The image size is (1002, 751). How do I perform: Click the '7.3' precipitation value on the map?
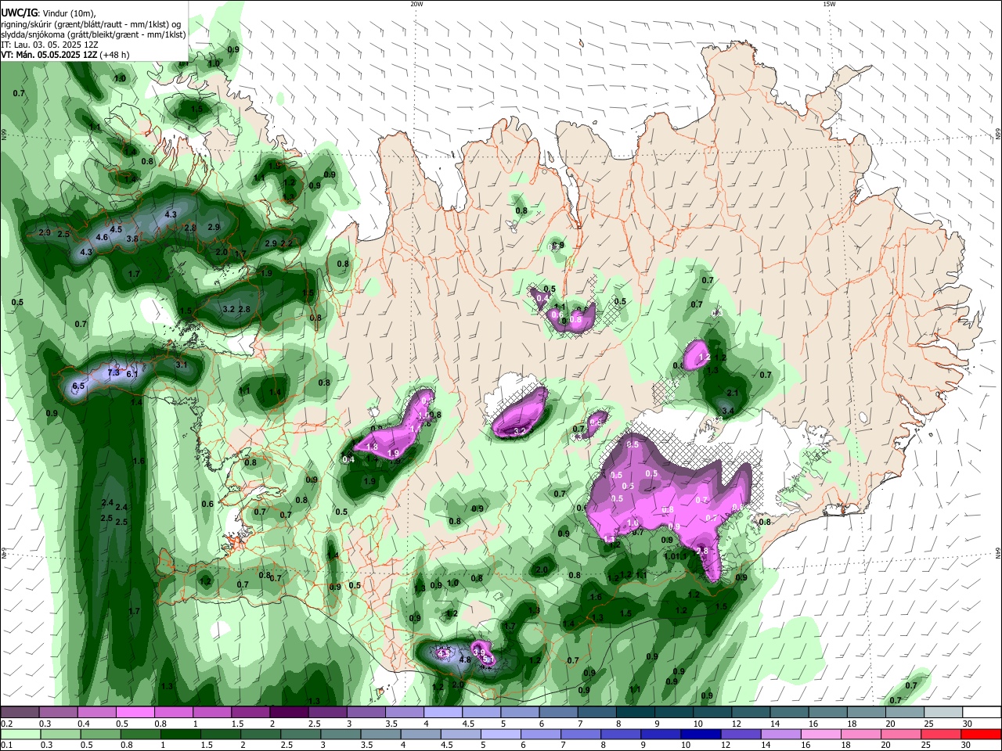[114, 372]
